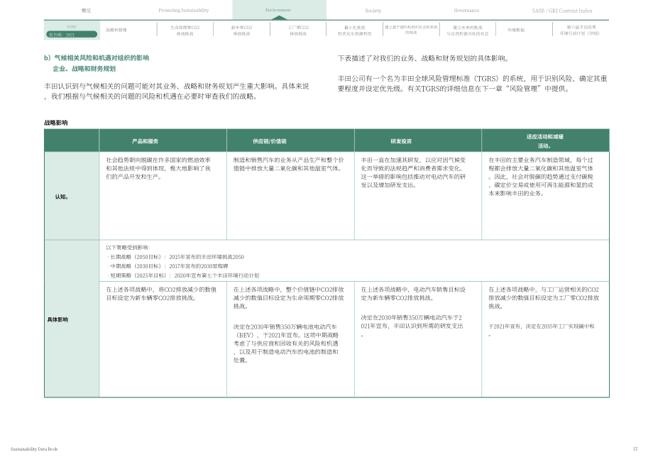653x462 pixels.
Task: Go to 新车零CO2排放挑战 section
Action: click(241, 31)
